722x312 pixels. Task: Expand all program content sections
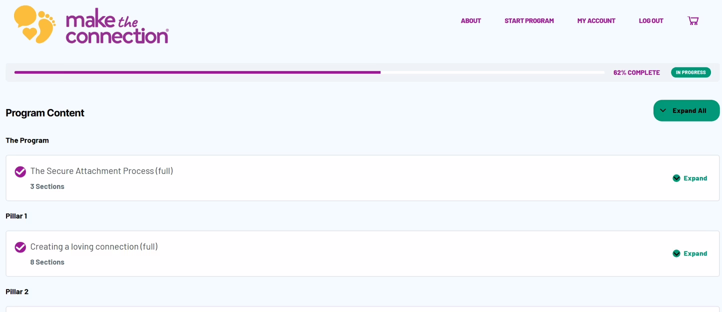click(x=686, y=110)
